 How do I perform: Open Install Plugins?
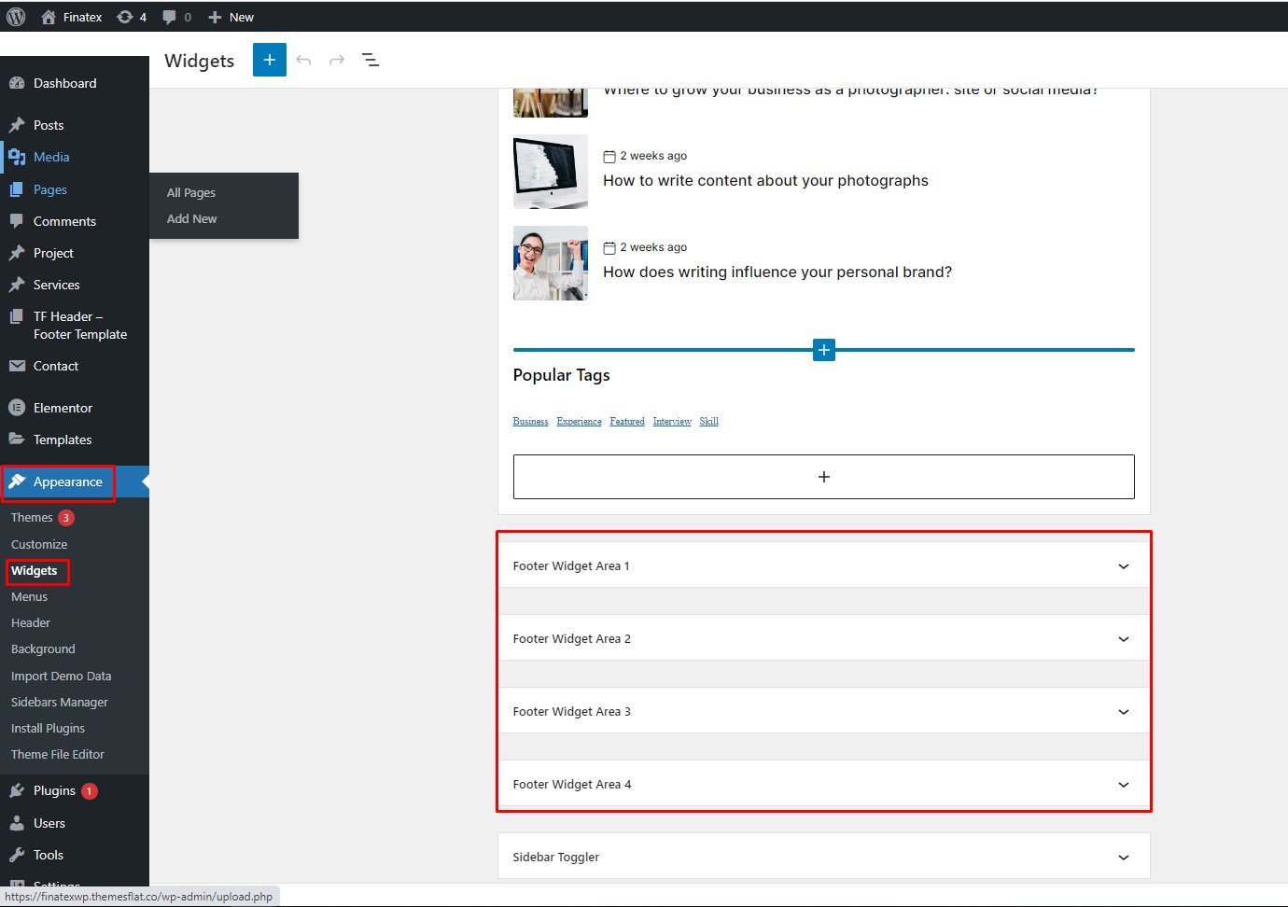pyautogui.click(x=48, y=728)
